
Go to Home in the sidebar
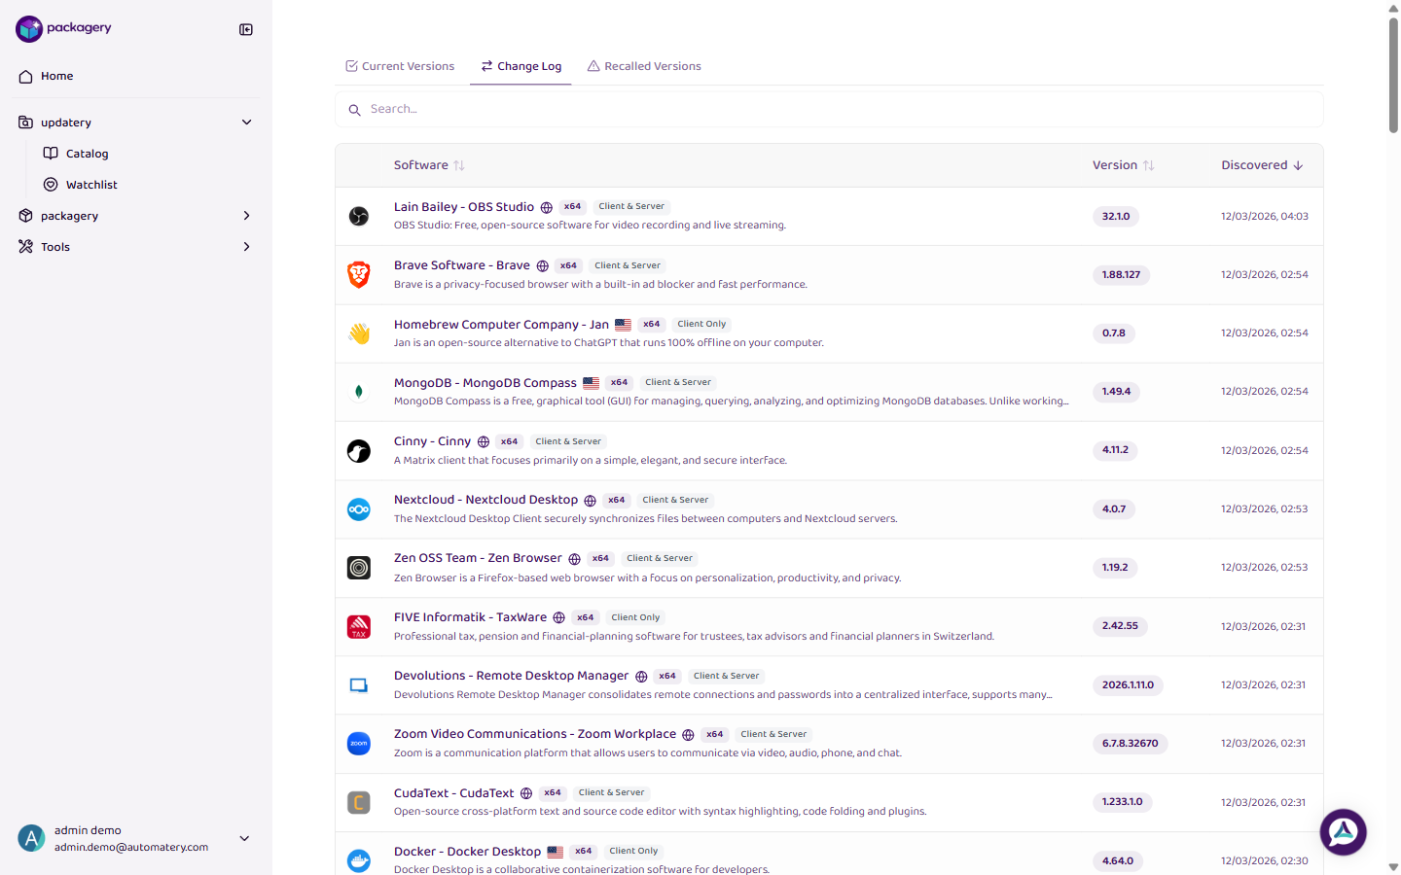pyautogui.click(x=55, y=75)
